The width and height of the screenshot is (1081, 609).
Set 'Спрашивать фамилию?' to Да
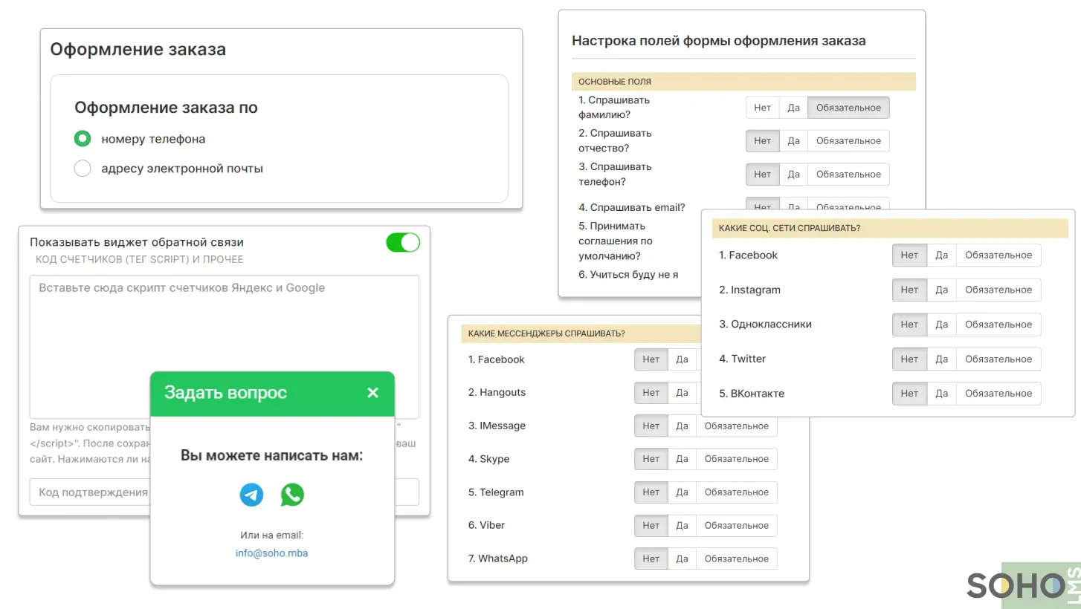(793, 108)
